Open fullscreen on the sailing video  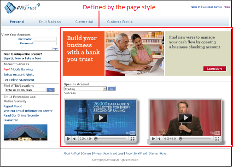click(133, 139)
